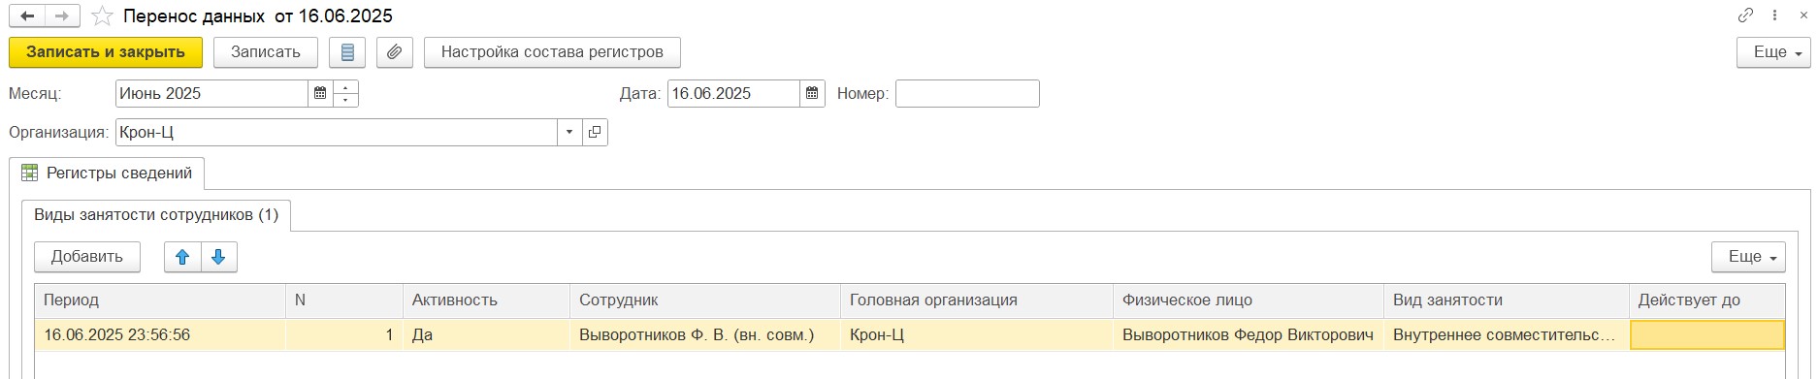Open calendar picker for Дата field

tap(813, 94)
